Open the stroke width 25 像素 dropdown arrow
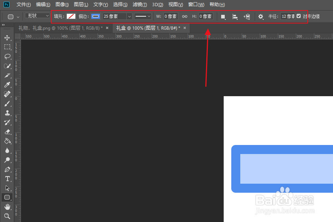Image resolution: width=333 pixels, height=222 pixels. [129, 16]
